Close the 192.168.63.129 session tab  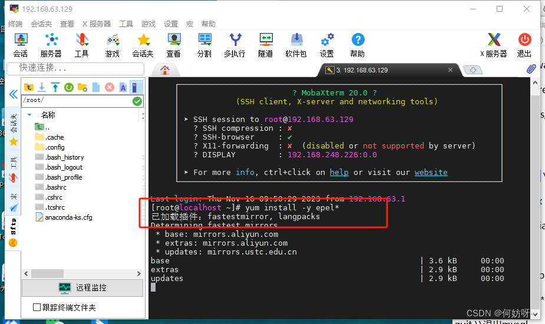pos(451,70)
